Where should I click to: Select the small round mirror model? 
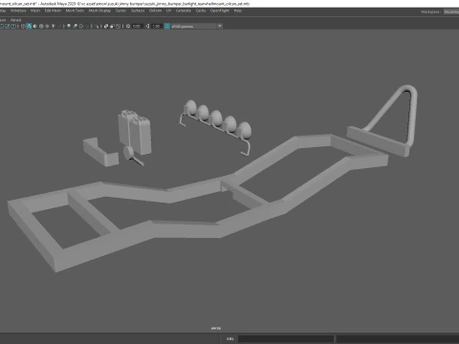coord(129,153)
